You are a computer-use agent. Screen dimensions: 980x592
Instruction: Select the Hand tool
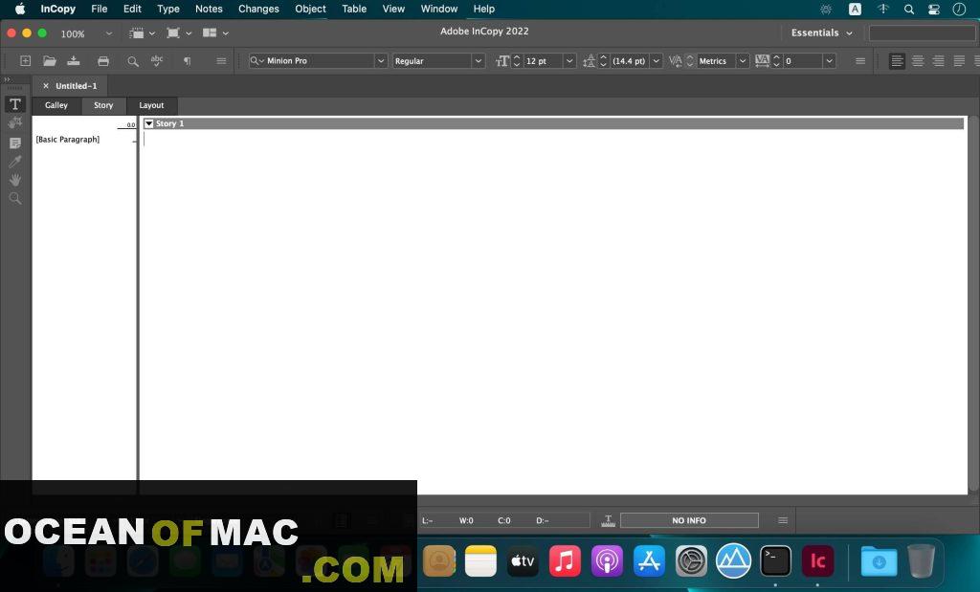[x=15, y=180]
